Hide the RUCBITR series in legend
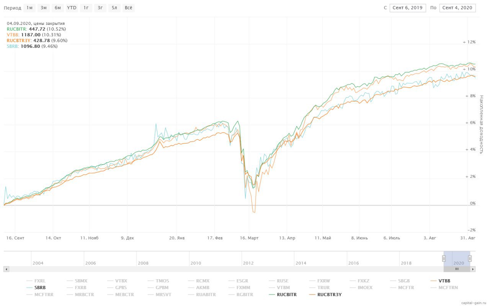The image size is (490, 306). click(283, 295)
